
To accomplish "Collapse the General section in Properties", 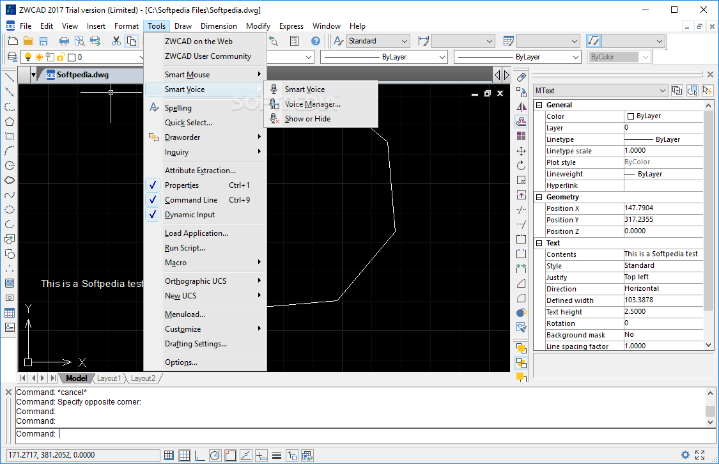I will coord(539,105).
